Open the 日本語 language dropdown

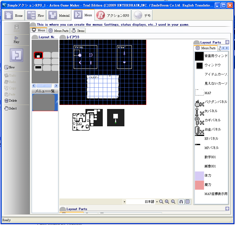(x=157, y=202)
